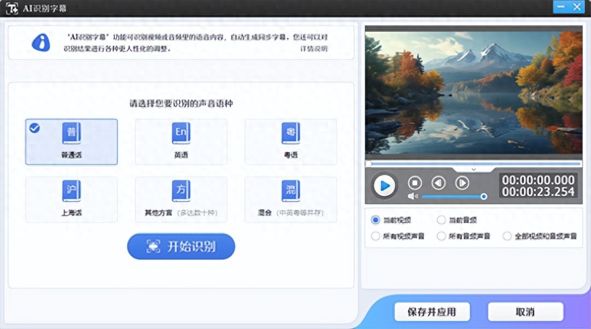Click the volume slider handle
Viewport: 591px width, 329px height.
(484, 197)
